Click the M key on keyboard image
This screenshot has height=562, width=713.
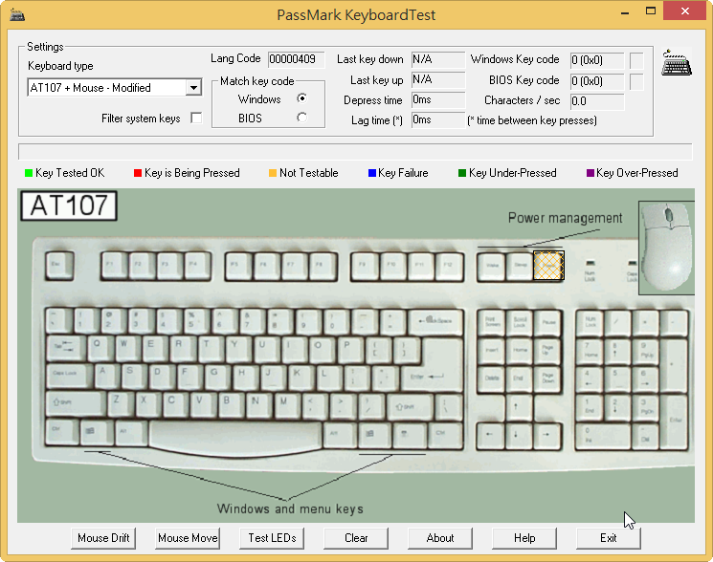[287, 404]
